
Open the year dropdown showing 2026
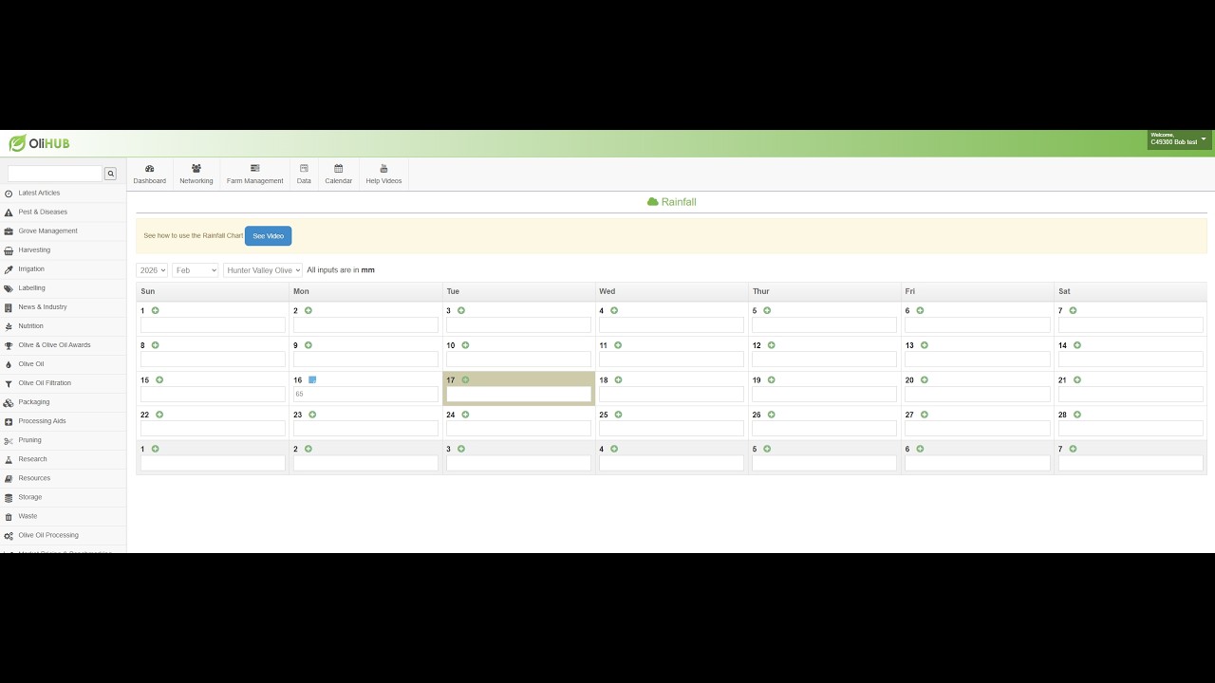tap(152, 270)
